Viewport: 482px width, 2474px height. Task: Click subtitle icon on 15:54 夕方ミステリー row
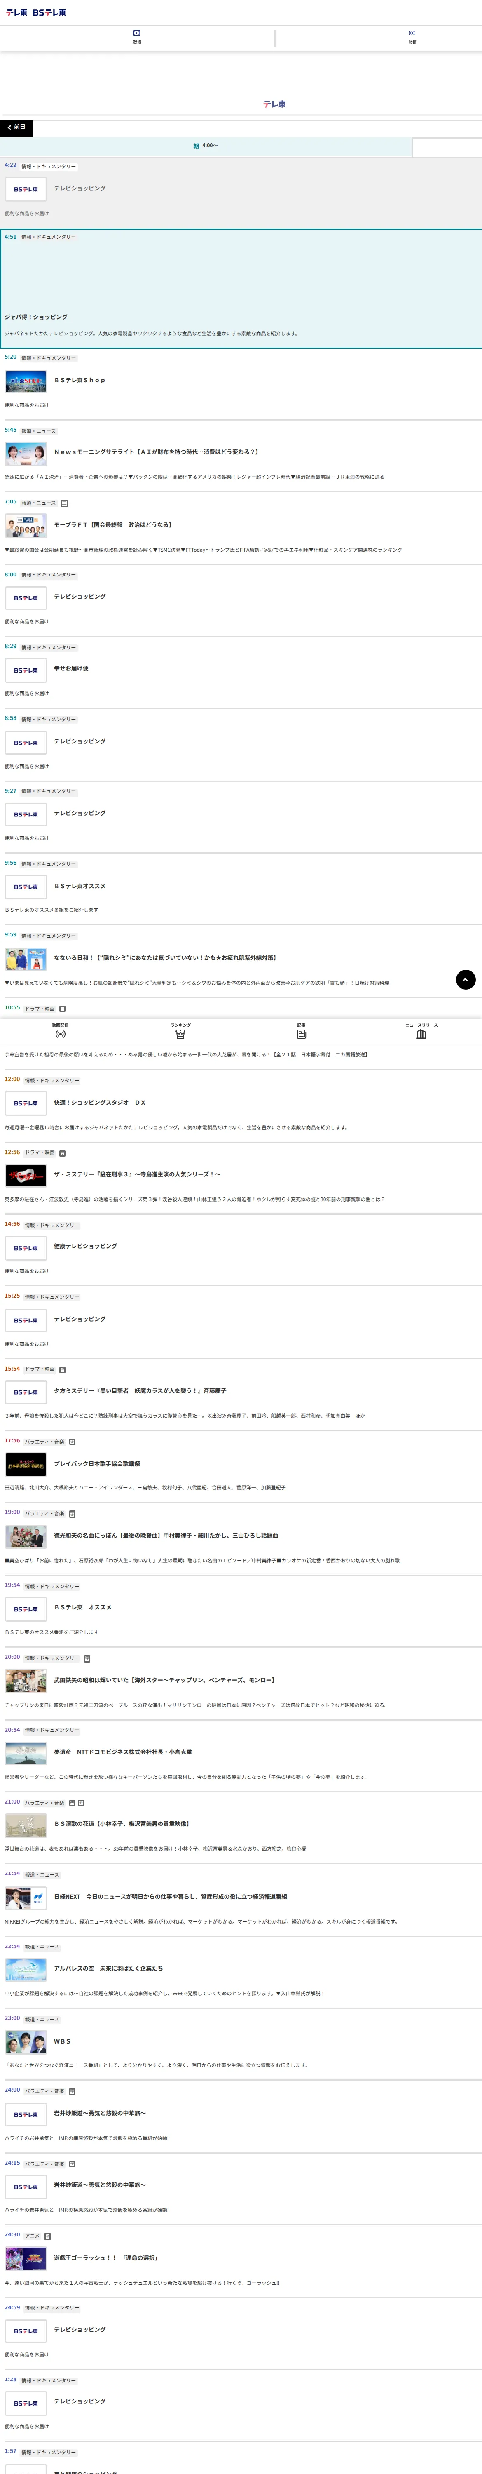(x=62, y=1369)
